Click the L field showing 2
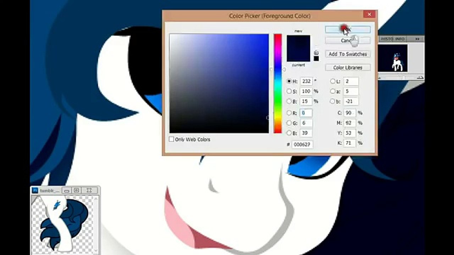This screenshot has height=255, width=454. [x=351, y=81]
